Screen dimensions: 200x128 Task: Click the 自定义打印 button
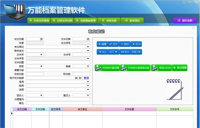[161, 68]
